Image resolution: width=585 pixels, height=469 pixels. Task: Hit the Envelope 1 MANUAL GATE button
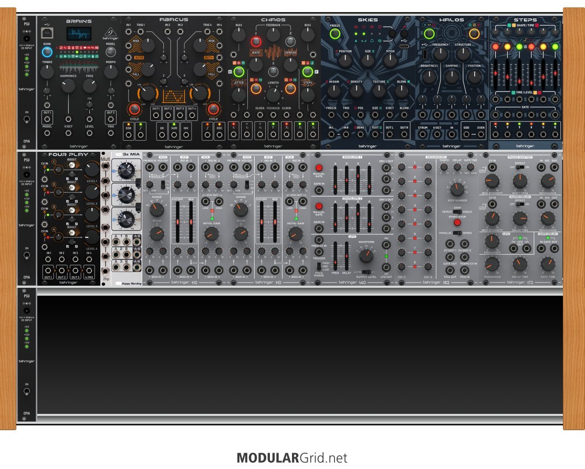[x=319, y=168]
